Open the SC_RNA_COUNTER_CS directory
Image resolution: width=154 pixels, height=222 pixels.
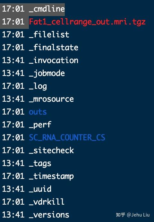coord(67,138)
